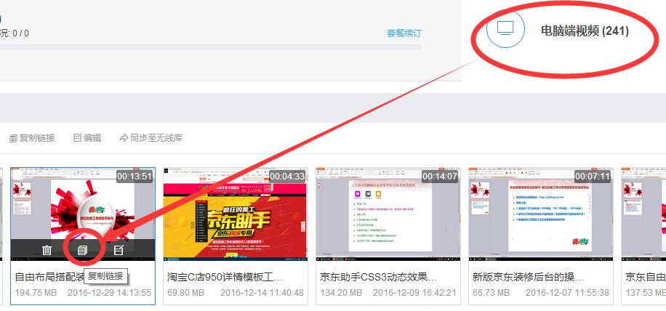Click title 京东助手CSS3动态效果…
Screen dimensions: 666x311
(379, 278)
